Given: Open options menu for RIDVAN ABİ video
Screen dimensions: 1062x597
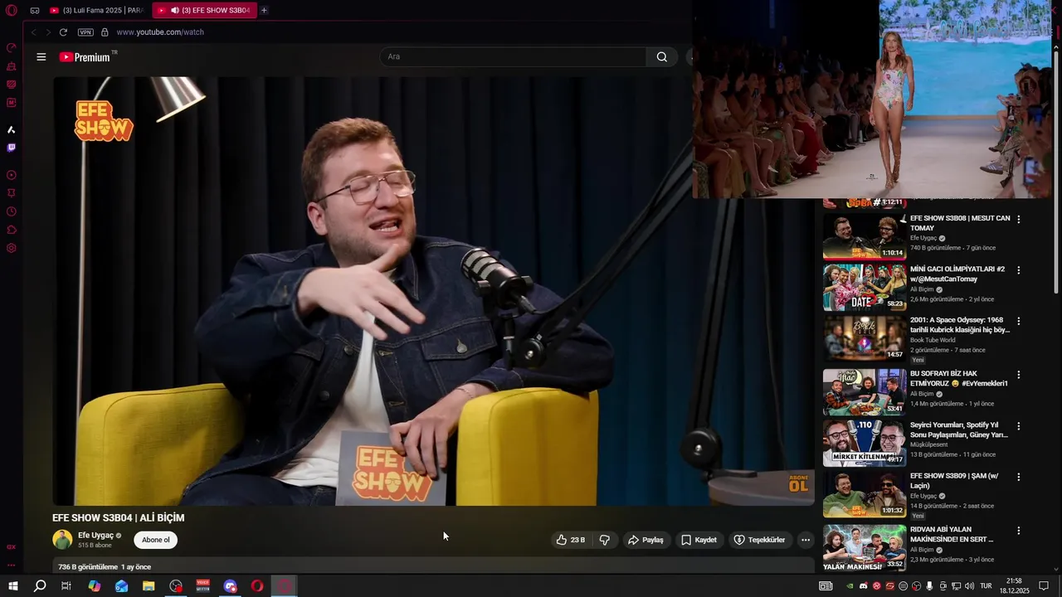Looking at the screenshot, I should coord(1019,531).
